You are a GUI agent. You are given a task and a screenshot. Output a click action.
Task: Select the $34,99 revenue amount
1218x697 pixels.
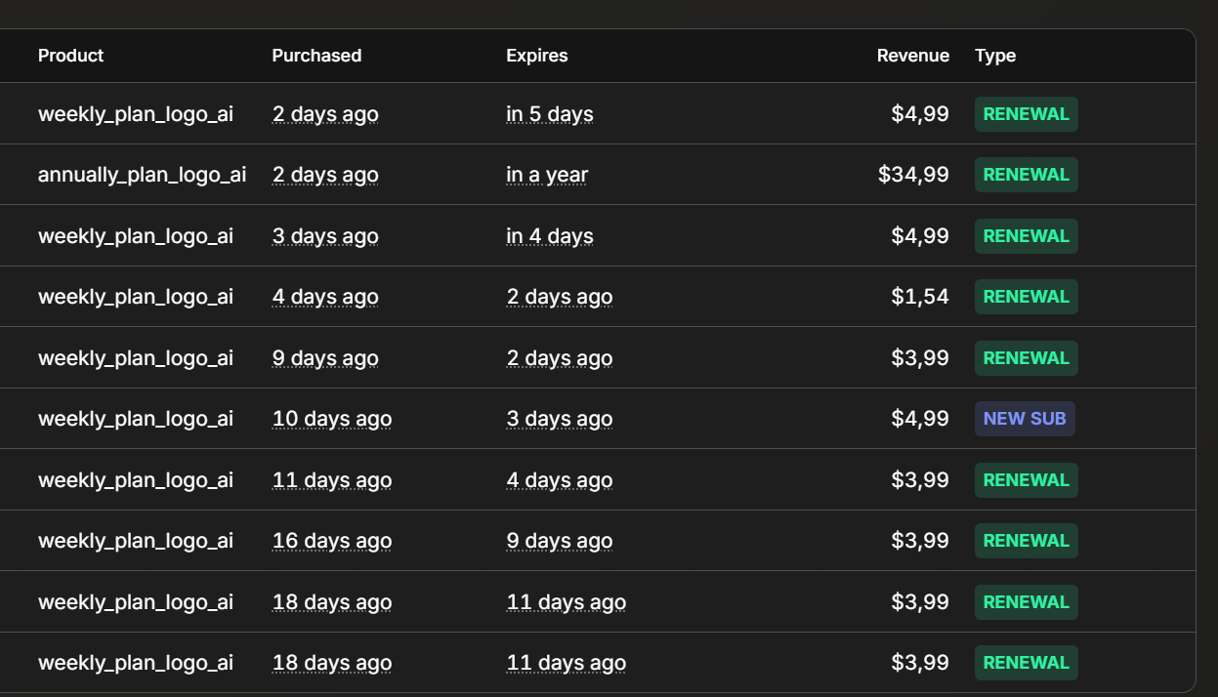pos(913,175)
